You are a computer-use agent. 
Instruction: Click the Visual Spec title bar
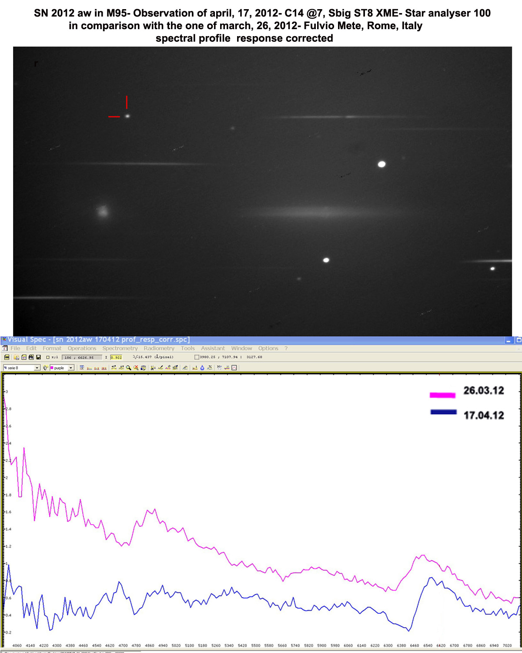(261, 340)
